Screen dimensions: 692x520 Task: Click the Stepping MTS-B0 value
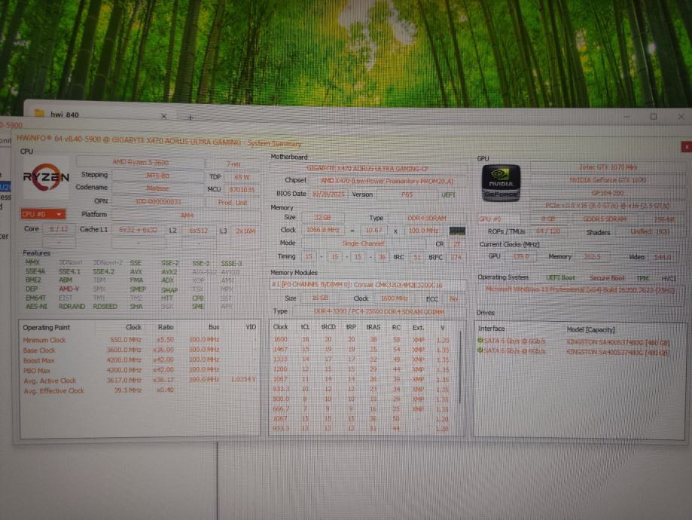click(157, 176)
